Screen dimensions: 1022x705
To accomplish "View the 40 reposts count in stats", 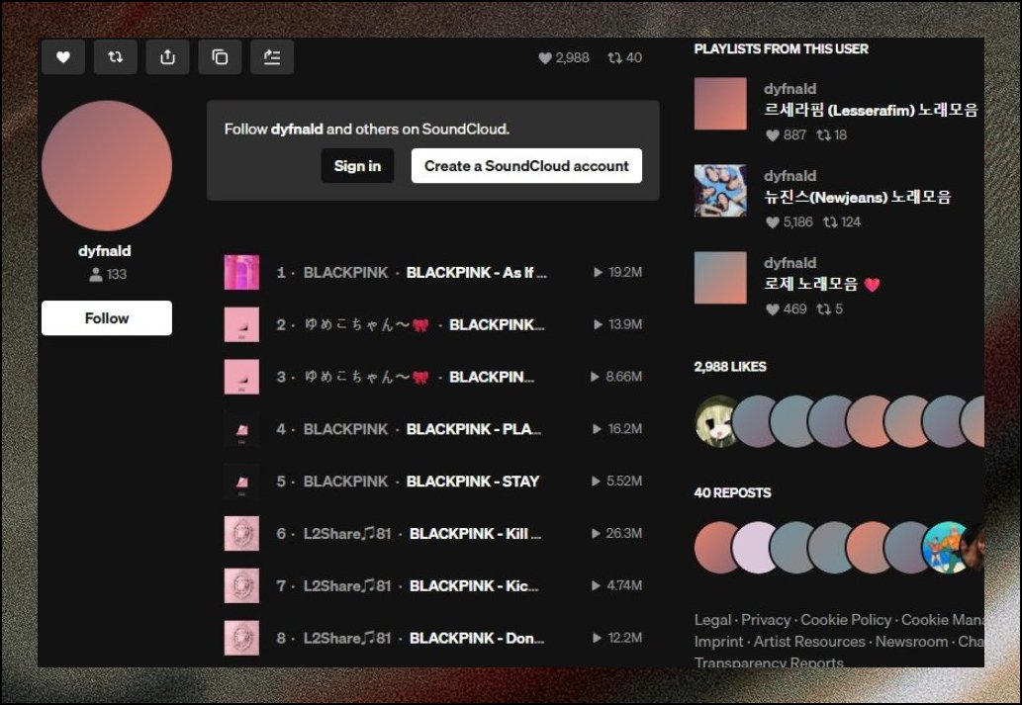I will (x=624, y=58).
